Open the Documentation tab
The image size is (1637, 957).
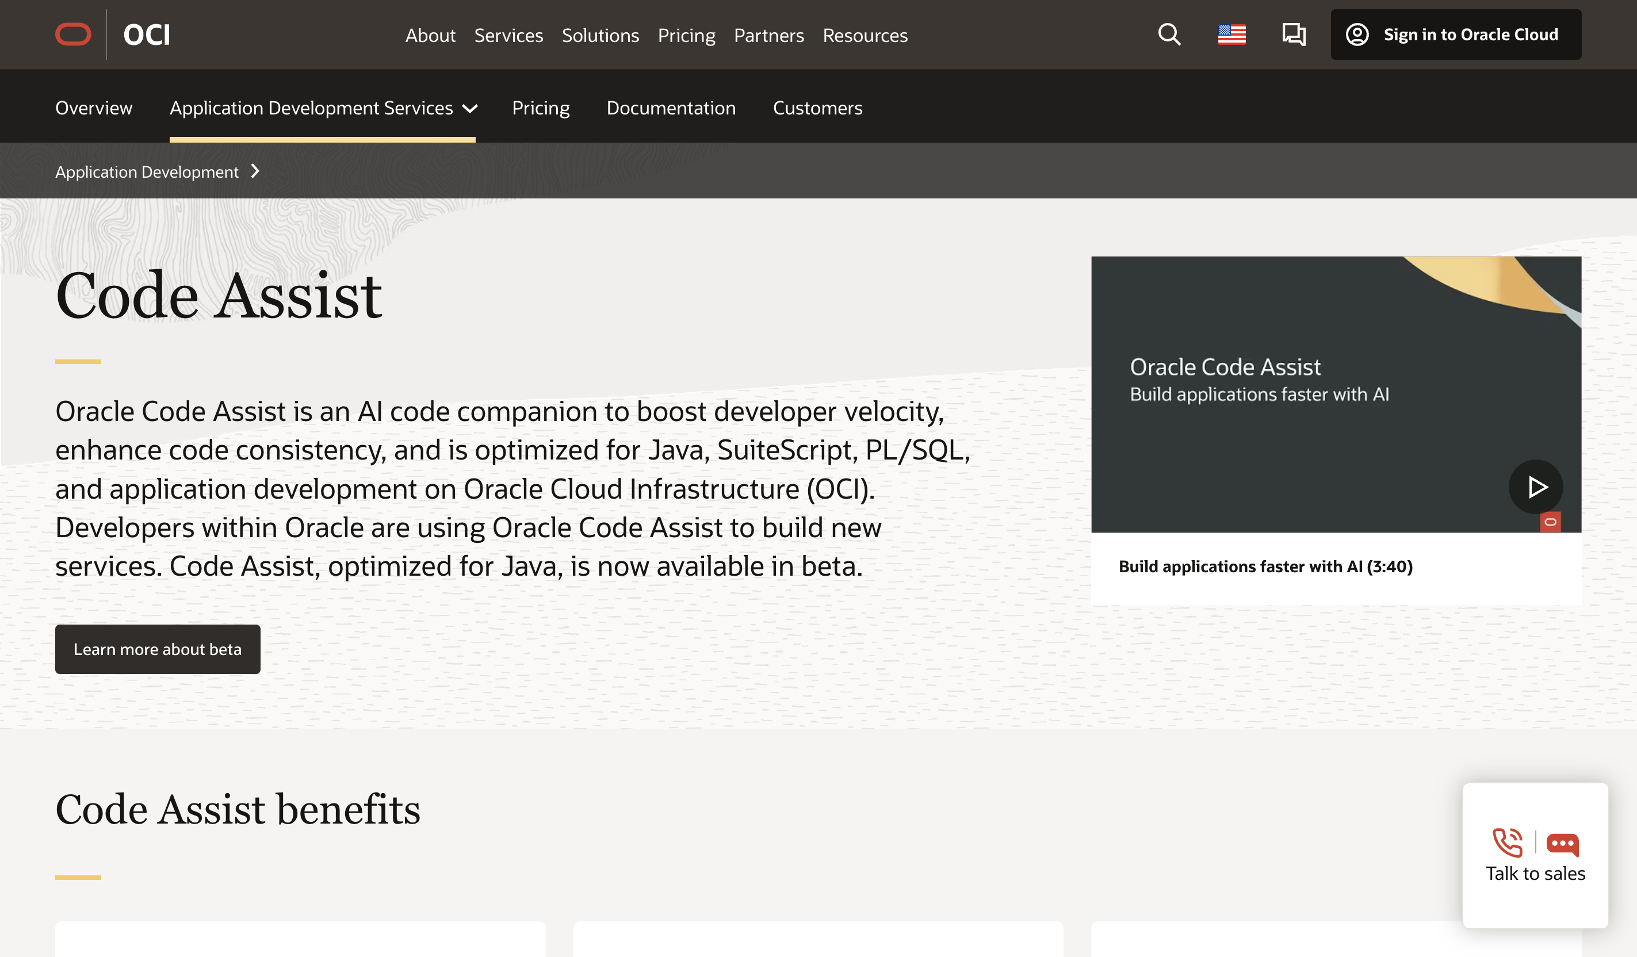tap(671, 108)
